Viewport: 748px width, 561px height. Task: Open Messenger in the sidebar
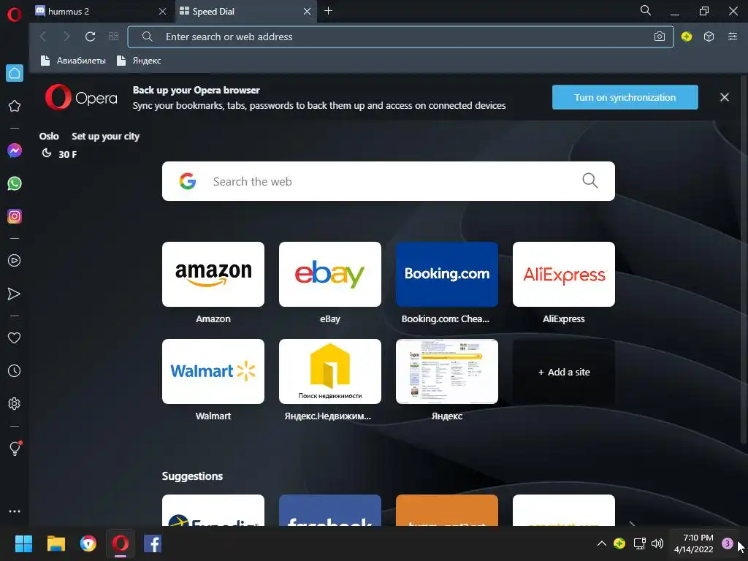click(x=15, y=150)
